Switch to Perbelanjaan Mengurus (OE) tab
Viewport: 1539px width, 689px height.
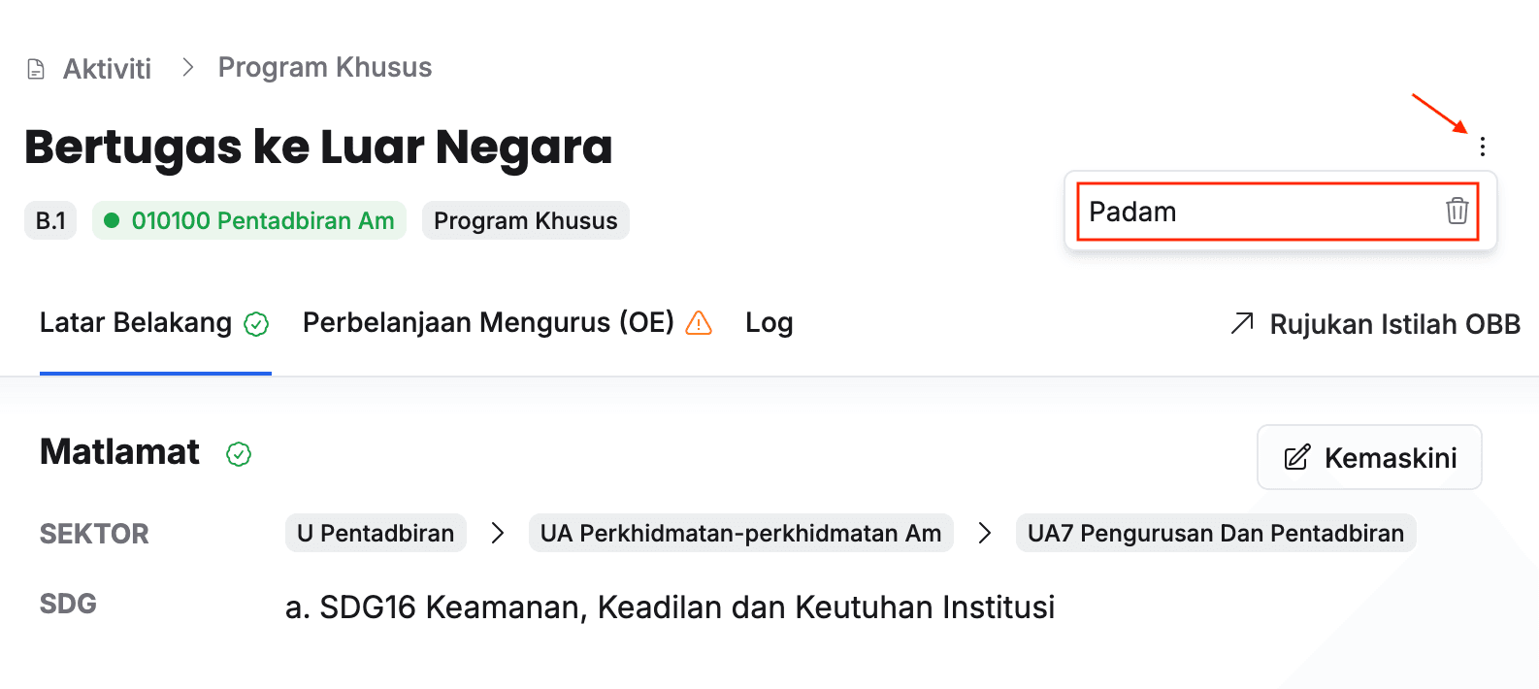488,322
